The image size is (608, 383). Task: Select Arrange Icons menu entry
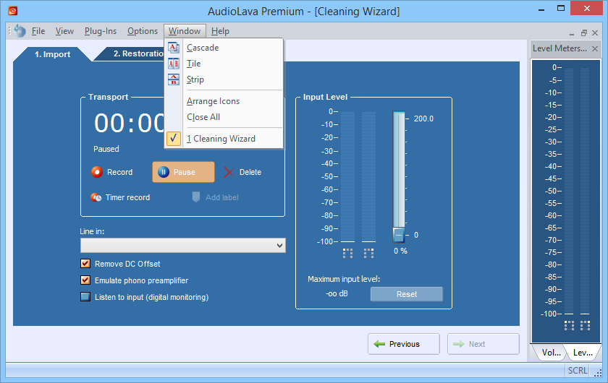click(224, 101)
